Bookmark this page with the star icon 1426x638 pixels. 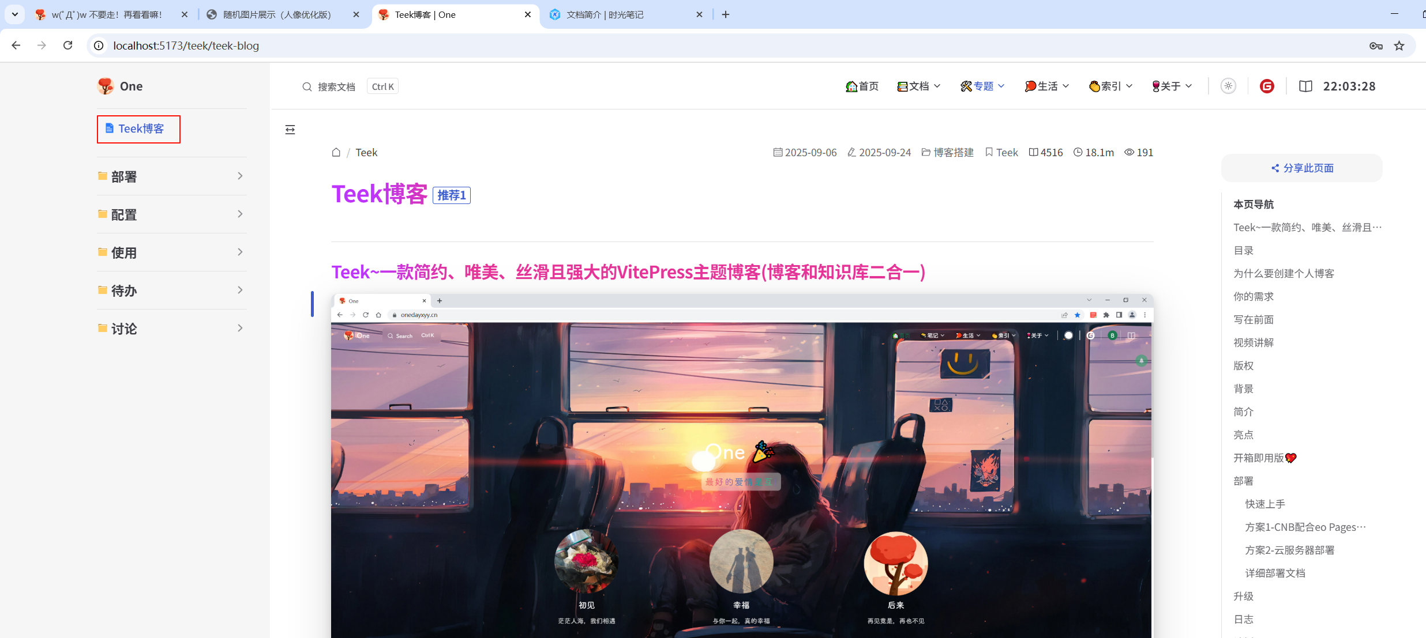(1399, 46)
